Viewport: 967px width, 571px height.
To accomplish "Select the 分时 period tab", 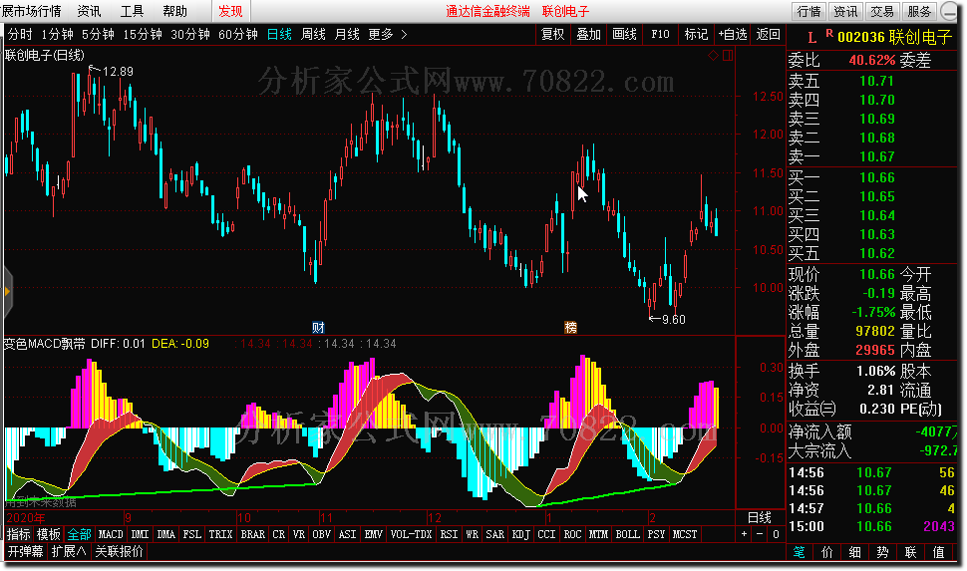I will pyautogui.click(x=20, y=35).
